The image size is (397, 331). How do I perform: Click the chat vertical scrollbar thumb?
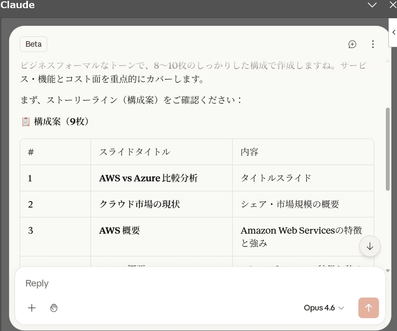[388, 149]
